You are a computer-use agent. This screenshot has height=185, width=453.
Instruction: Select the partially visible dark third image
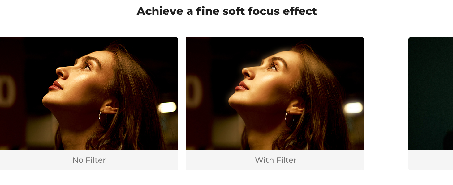[431, 93]
